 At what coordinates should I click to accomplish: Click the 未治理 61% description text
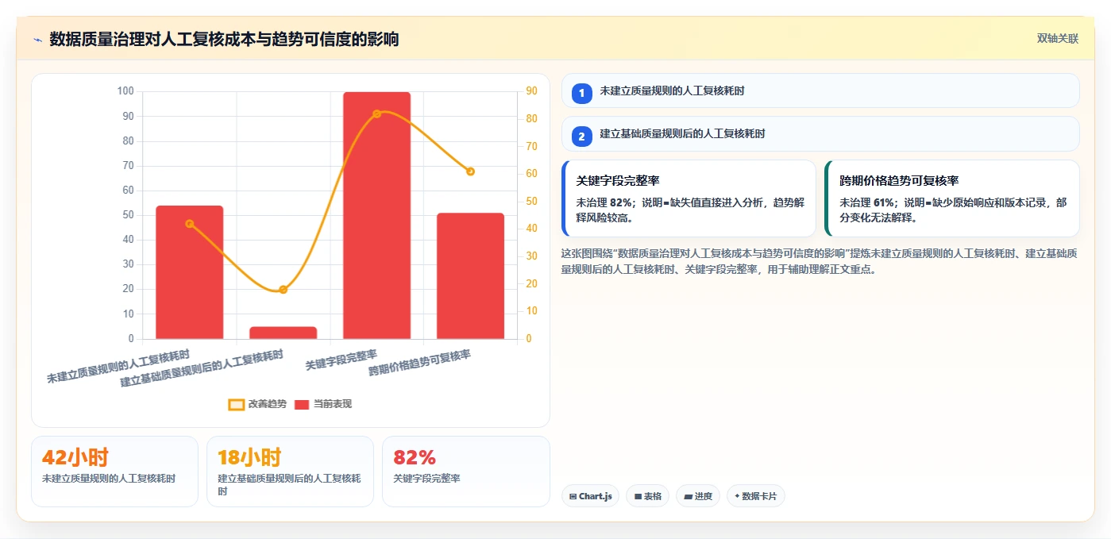click(954, 210)
